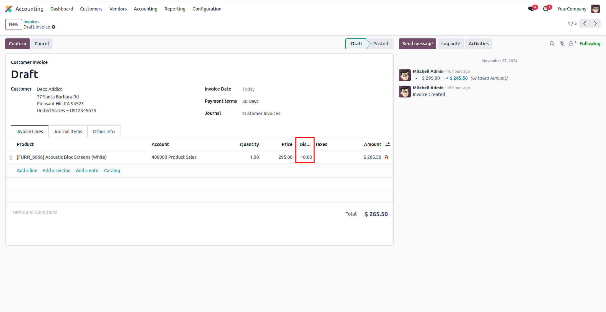Open the activities clock icon
606x312 pixels.
click(546, 9)
